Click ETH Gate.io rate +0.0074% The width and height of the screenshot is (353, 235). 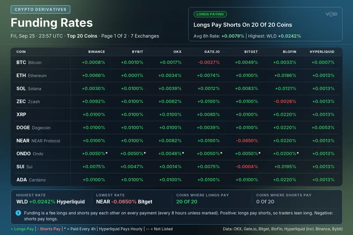(x=208, y=75)
